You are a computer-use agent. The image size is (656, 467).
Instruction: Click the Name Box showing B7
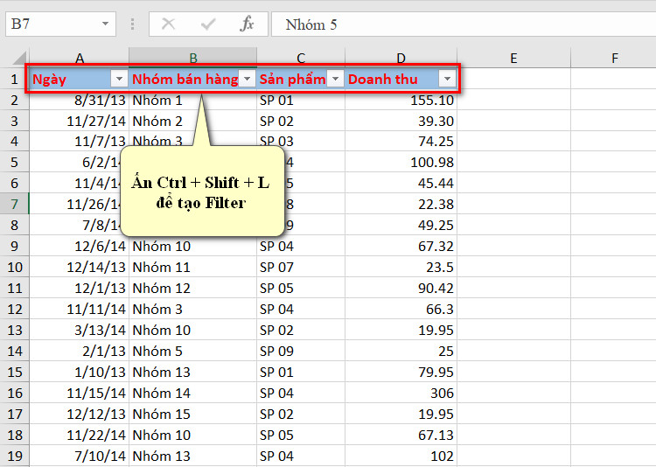pos(60,24)
